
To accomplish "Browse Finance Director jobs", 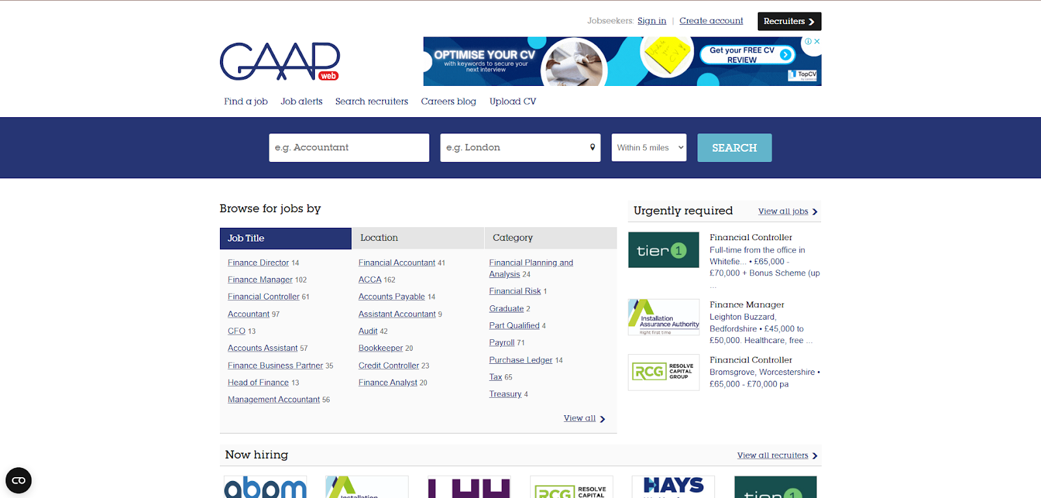I will point(258,263).
